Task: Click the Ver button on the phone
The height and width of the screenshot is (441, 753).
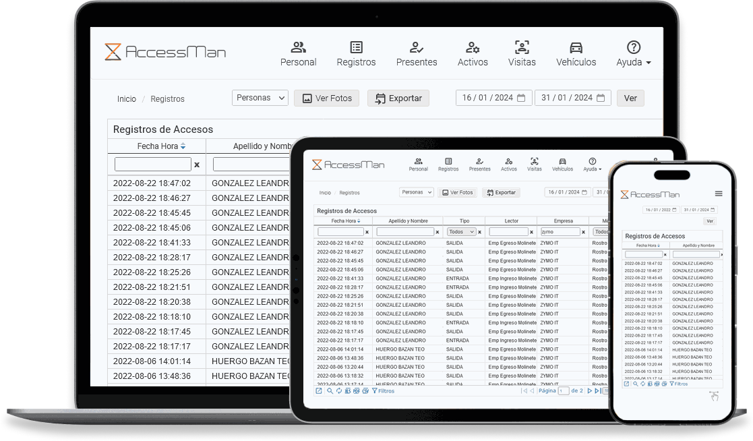Action: click(x=710, y=221)
